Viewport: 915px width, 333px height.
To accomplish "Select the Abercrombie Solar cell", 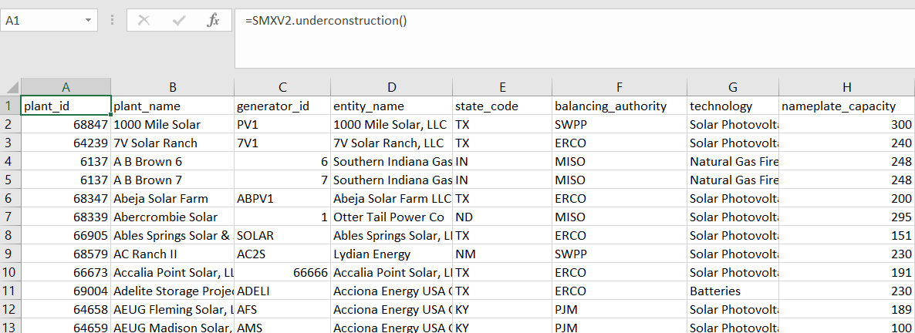I will coord(173,217).
